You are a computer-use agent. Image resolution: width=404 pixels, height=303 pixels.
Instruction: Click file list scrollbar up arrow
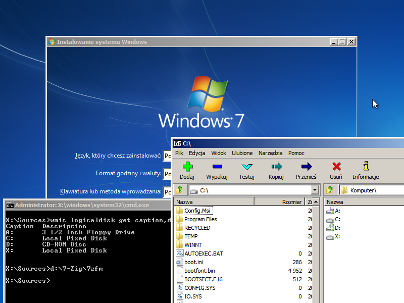pyautogui.click(x=316, y=201)
